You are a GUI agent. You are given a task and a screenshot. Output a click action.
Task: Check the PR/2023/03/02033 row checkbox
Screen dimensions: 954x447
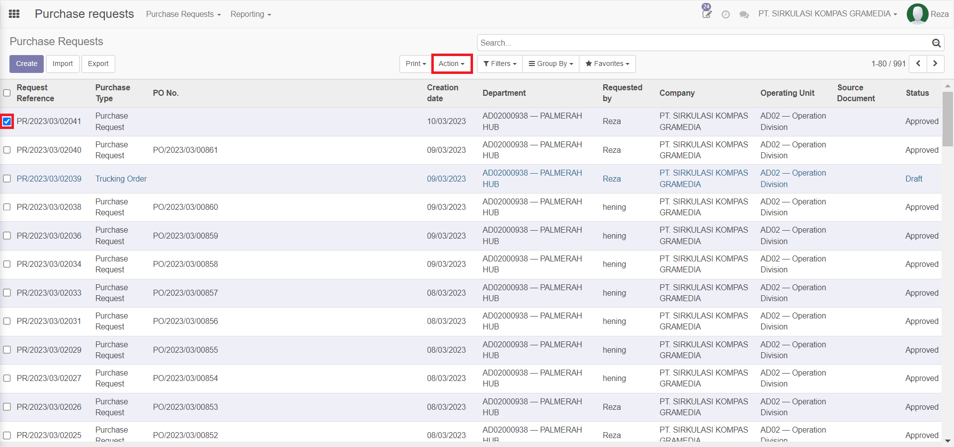pyautogui.click(x=7, y=293)
